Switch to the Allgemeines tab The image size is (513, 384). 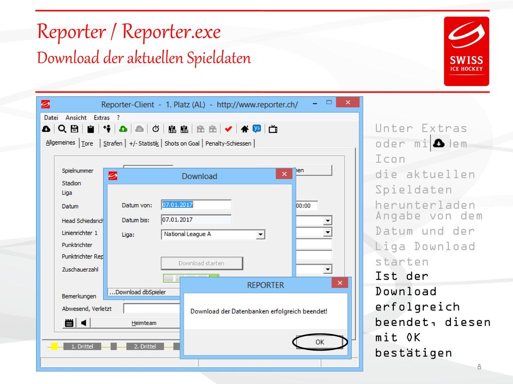click(x=61, y=142)
